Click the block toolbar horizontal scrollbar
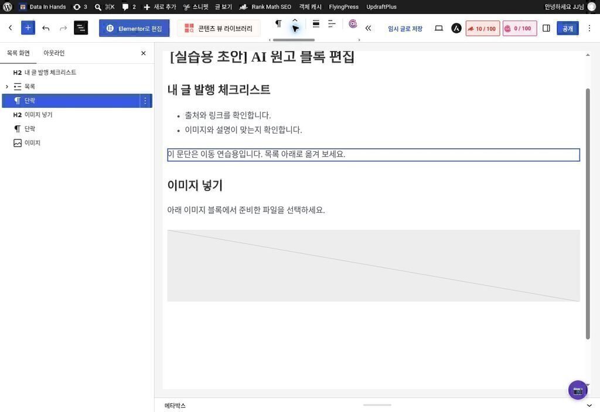 294,40
